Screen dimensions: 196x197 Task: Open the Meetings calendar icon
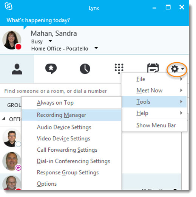point(153,68)
